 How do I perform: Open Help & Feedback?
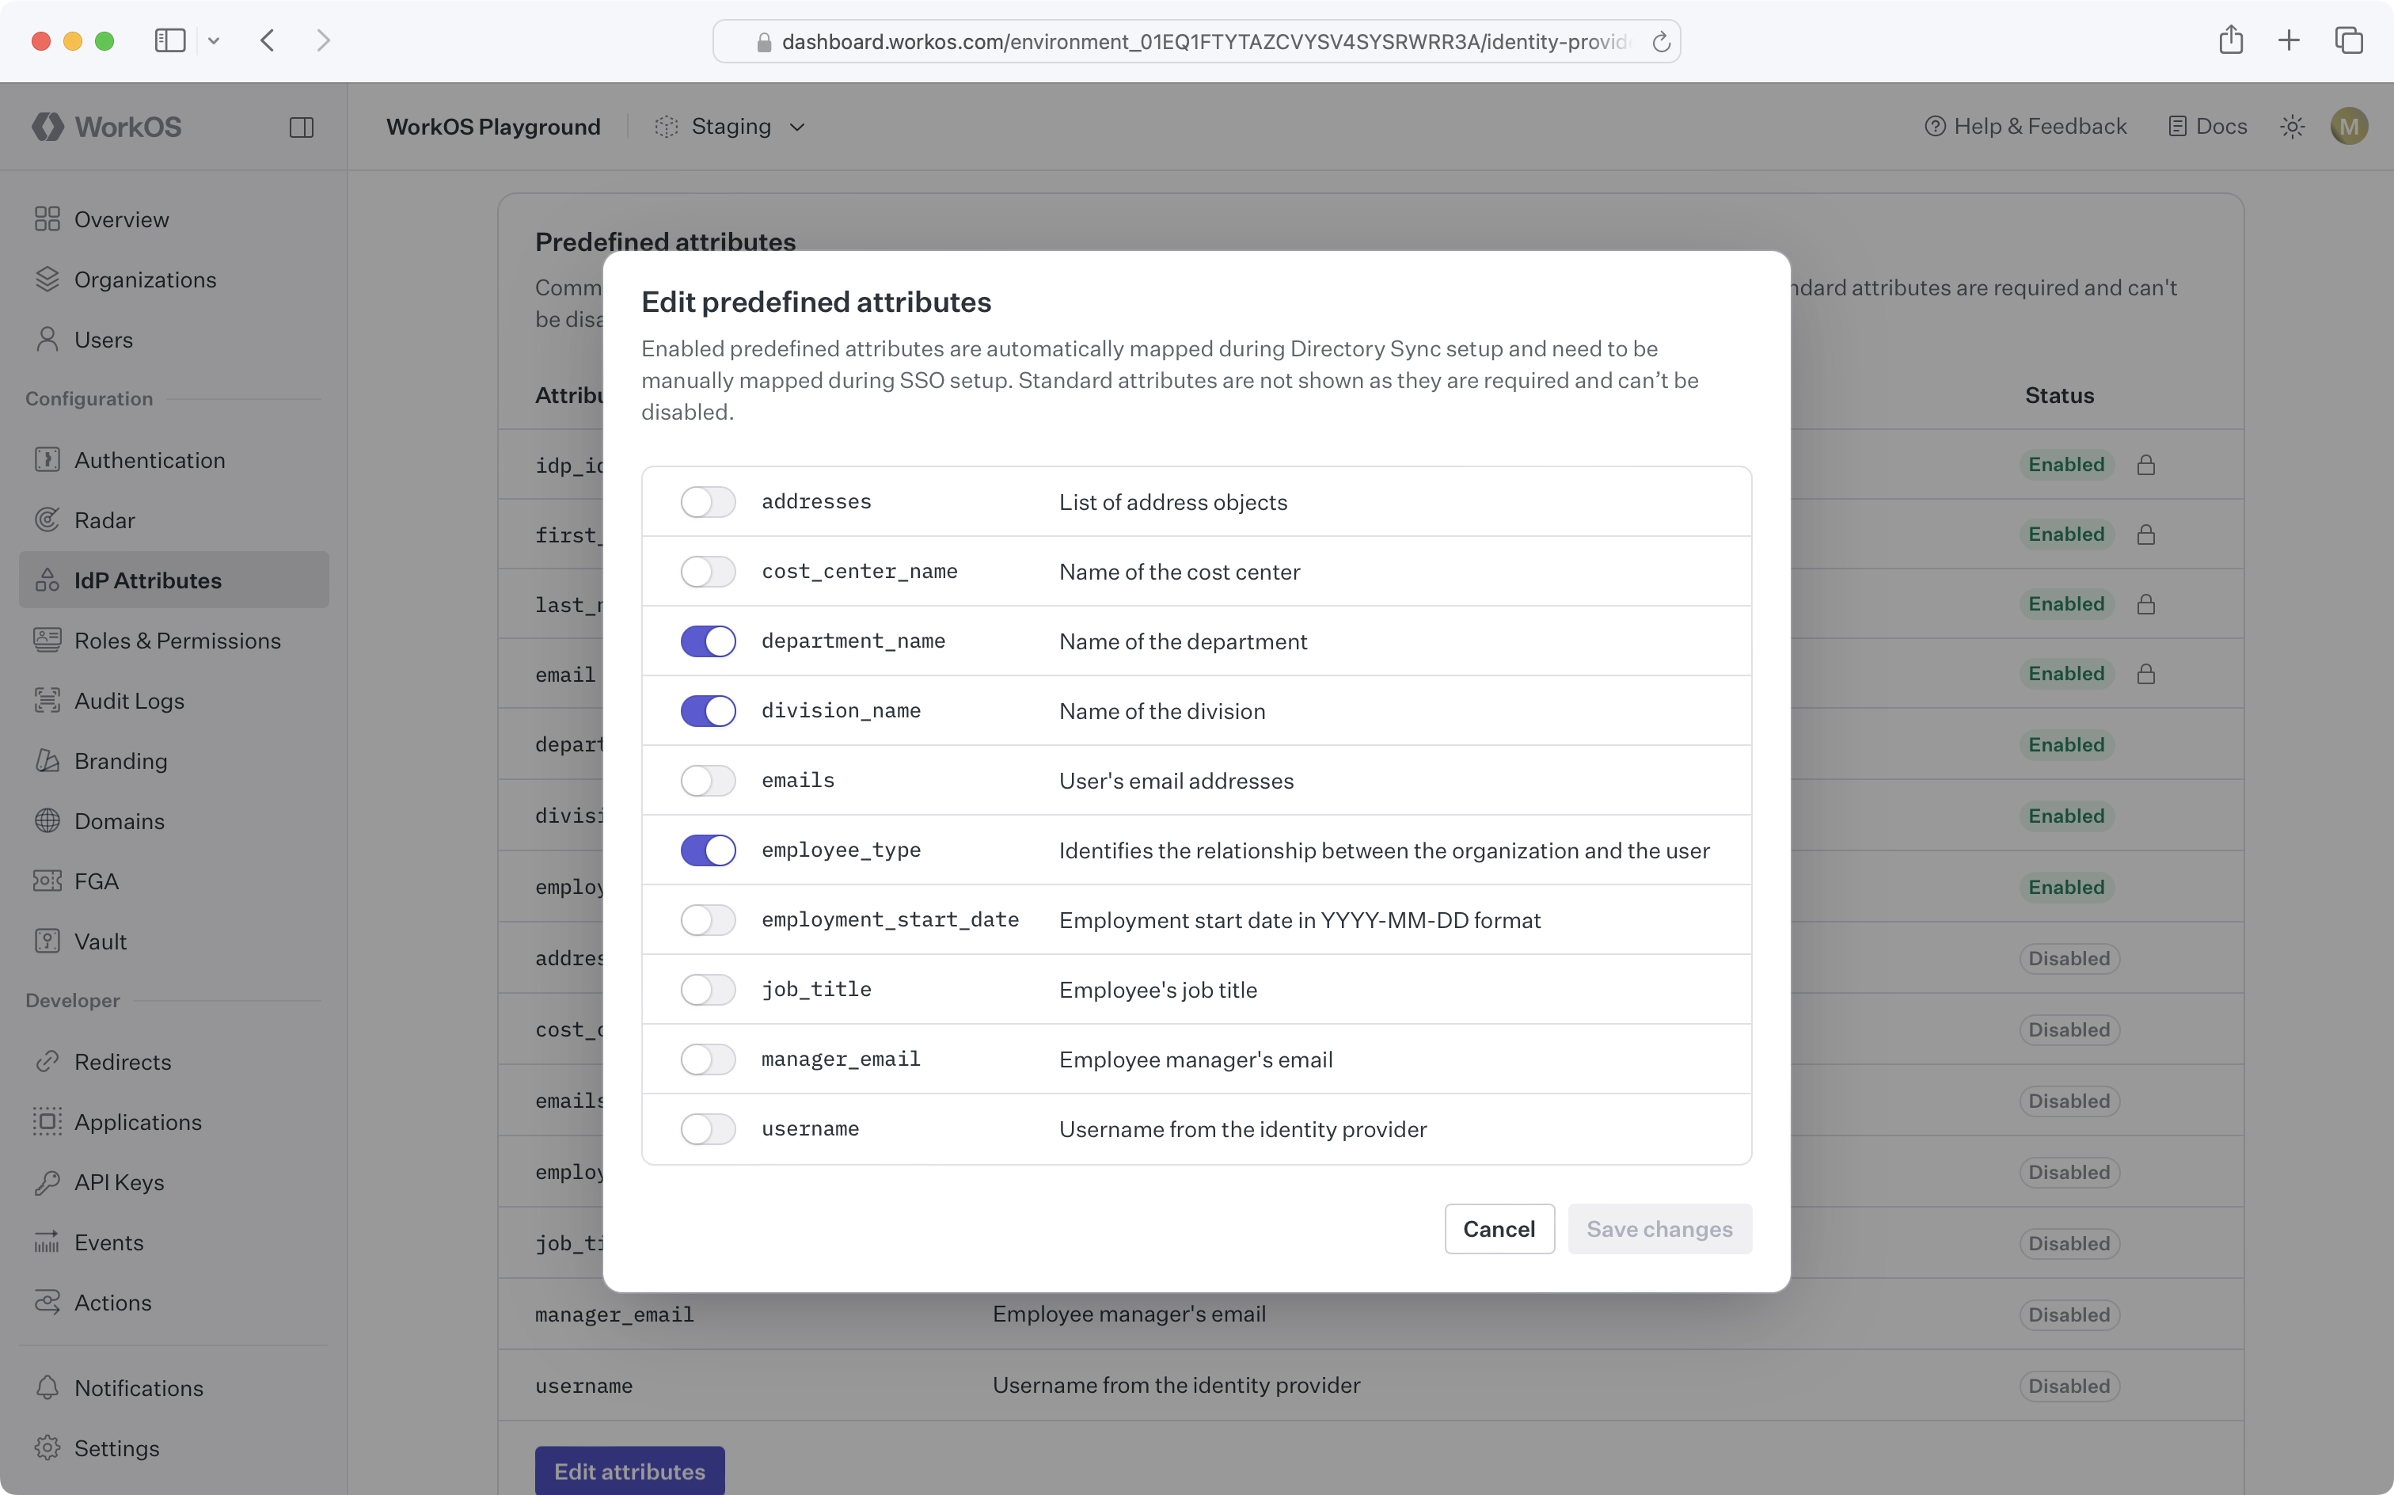tap(2025, 126)
